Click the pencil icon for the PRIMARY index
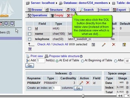 click(x=81, y=83)
